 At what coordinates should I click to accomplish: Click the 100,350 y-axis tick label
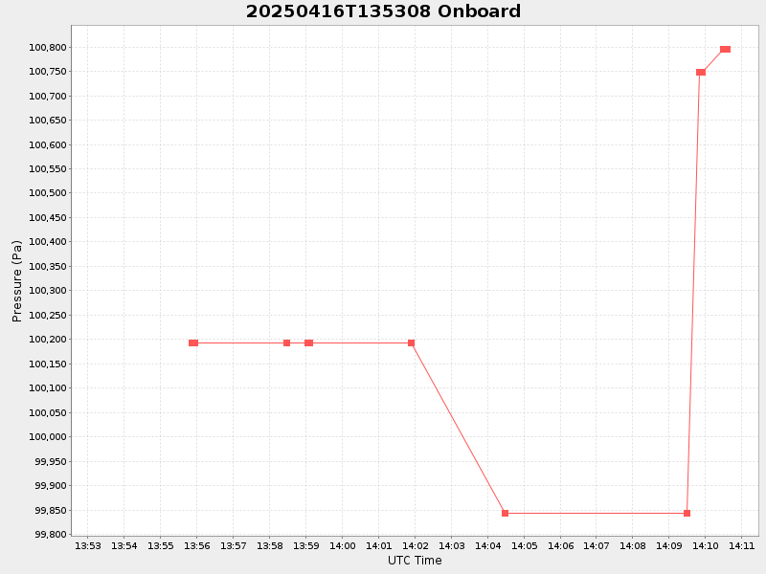[47, 267]
